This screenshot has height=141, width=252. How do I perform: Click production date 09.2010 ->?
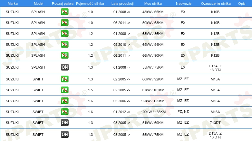pos(122,45)
